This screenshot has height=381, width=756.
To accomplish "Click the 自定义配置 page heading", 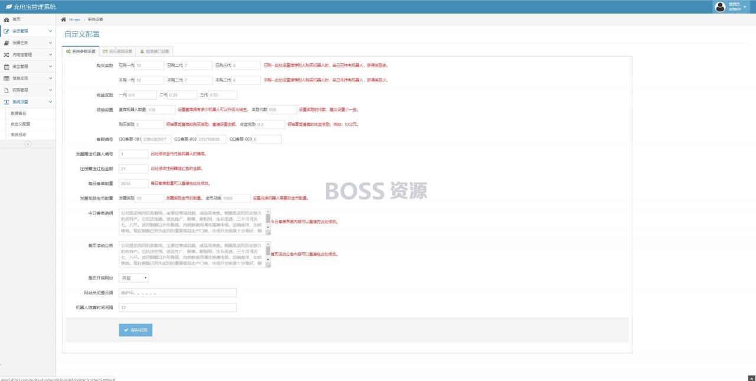I will [82, 34].
